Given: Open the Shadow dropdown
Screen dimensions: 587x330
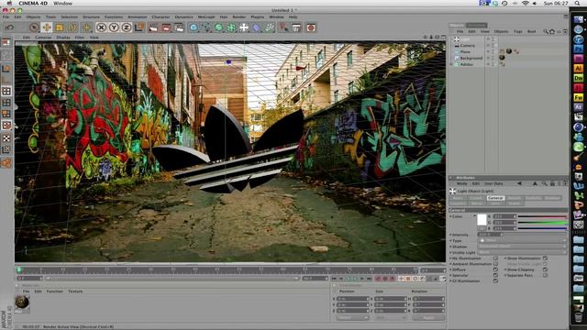Looking at the screenshot, I should click(x=522, y=247).
